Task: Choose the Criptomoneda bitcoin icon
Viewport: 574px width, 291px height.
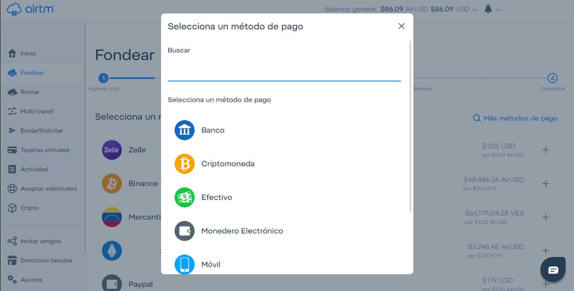Action: tap(185, 164)
